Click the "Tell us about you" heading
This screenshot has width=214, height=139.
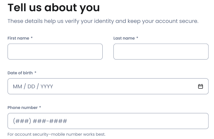[x=53, y=8]
